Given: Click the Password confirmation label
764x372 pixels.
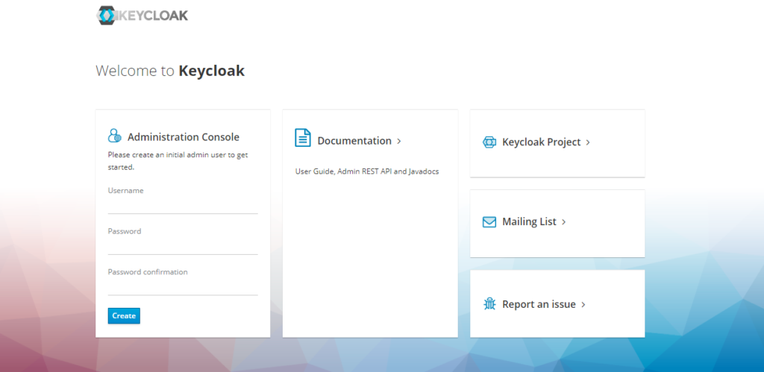Looking at the screenshot, I should point(148,271).
